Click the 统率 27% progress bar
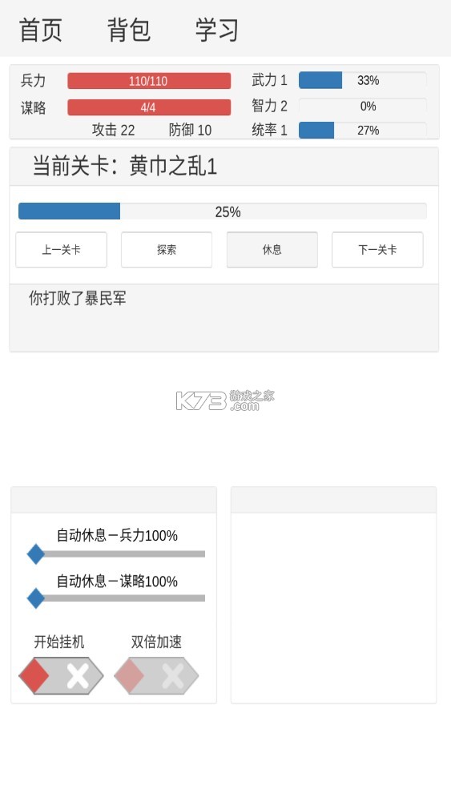The image size is (451, 801). pos(363,131)
